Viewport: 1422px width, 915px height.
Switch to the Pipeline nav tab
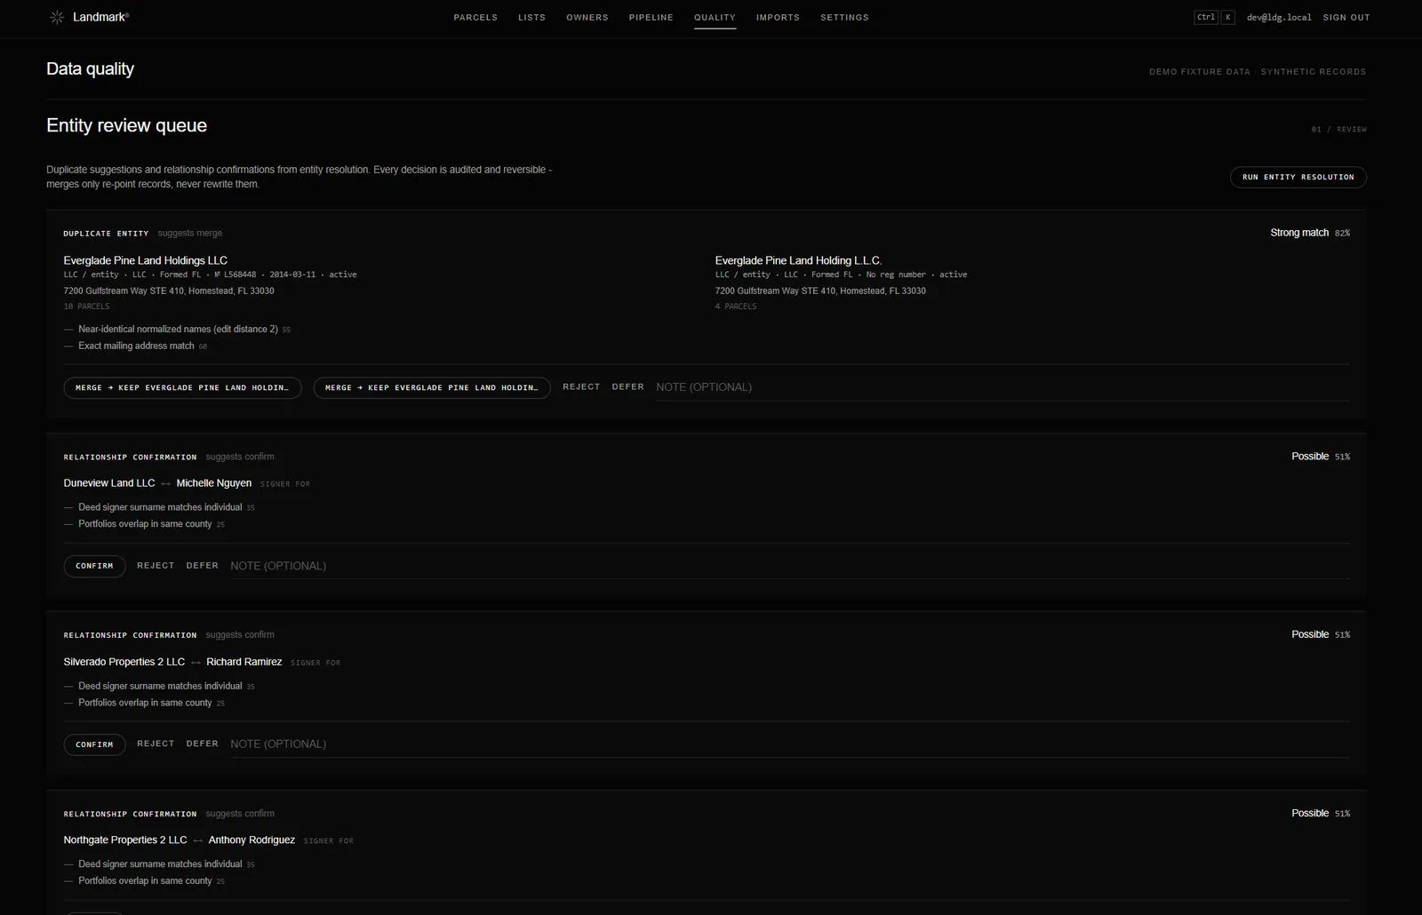(651, 18)
